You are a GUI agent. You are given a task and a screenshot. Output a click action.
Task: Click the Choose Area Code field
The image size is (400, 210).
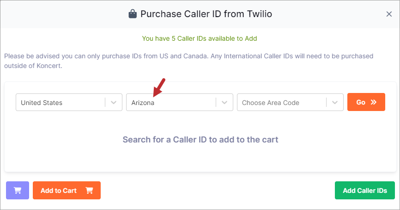[290, 102]
